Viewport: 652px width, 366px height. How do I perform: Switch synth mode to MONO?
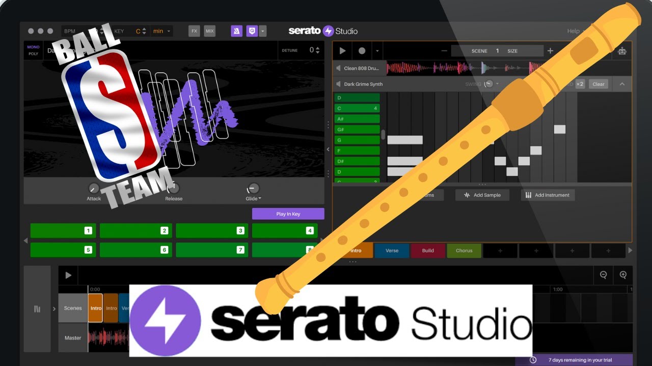[x=33, y=47]
